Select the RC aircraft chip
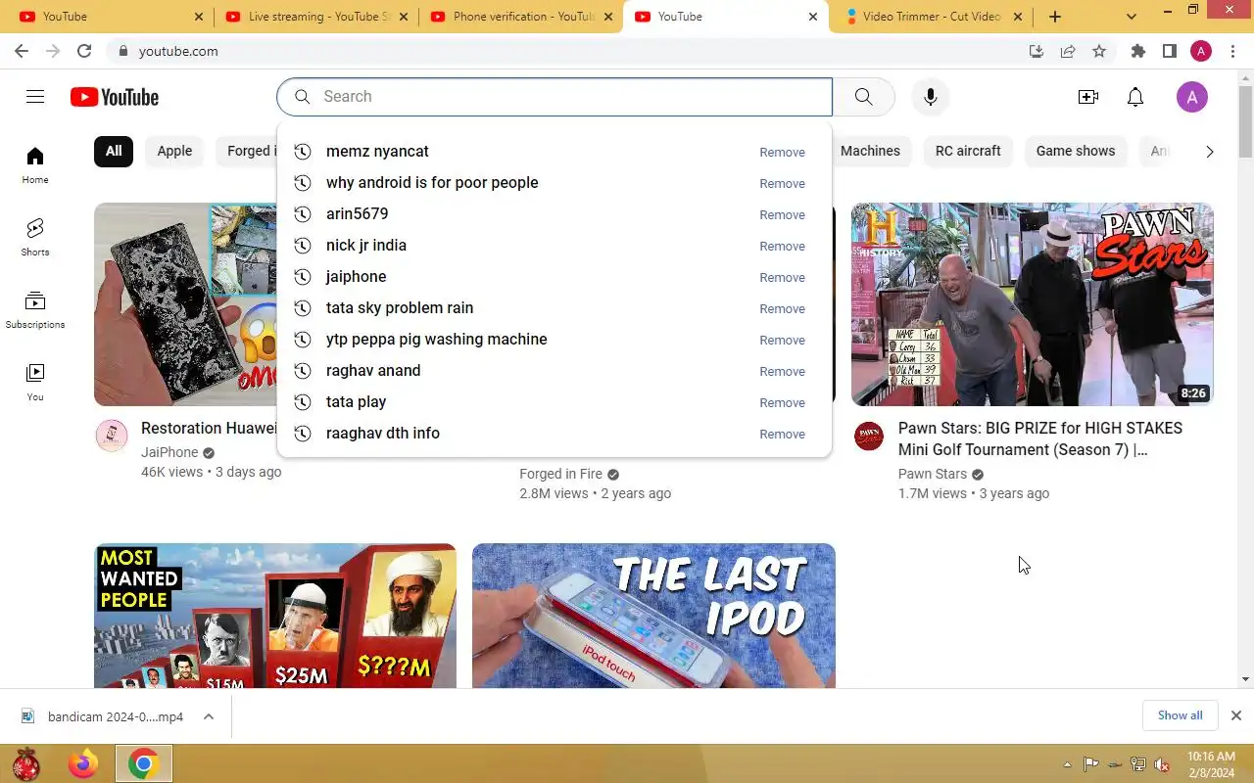The height and width of the screenshot is (783, 1254). tap(968, 151)
